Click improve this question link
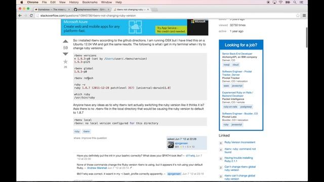Screen dimensions: 324x182 tap(94, 138)
